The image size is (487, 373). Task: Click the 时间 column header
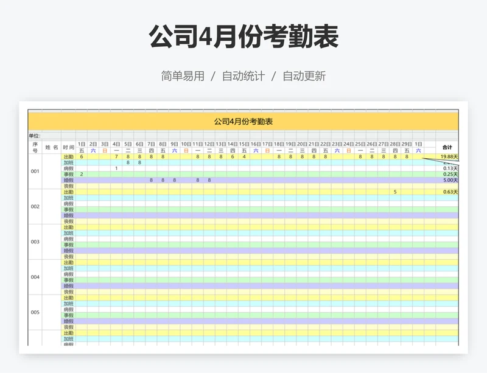[x=69, y=147]
